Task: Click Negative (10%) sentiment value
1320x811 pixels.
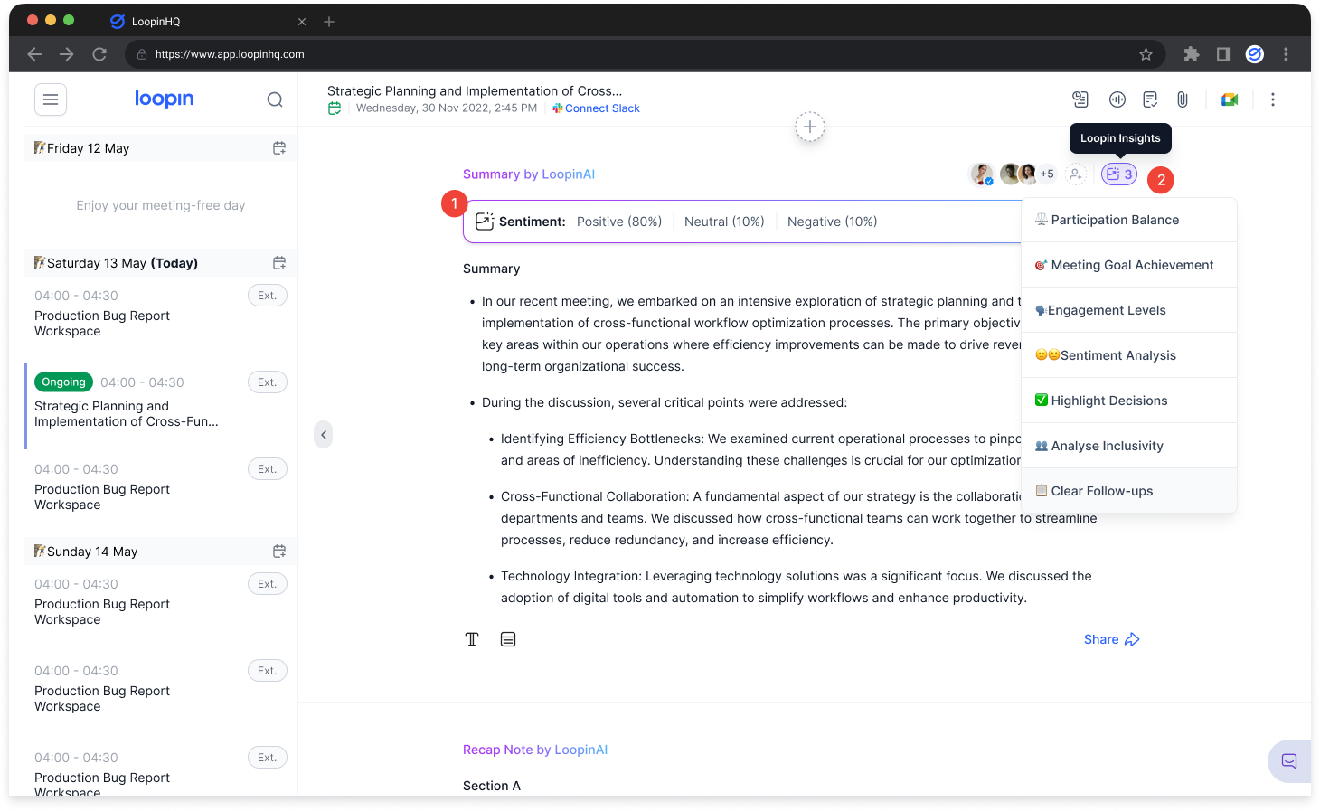Action: (833, 222)
